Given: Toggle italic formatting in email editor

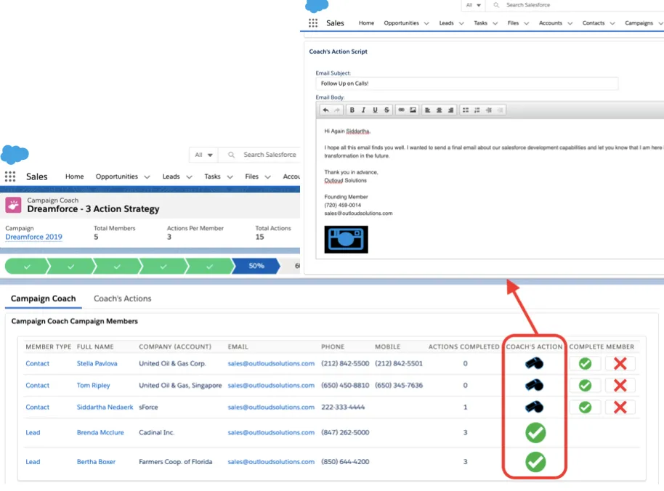Looking at the screenshot, I should point(363,110).
